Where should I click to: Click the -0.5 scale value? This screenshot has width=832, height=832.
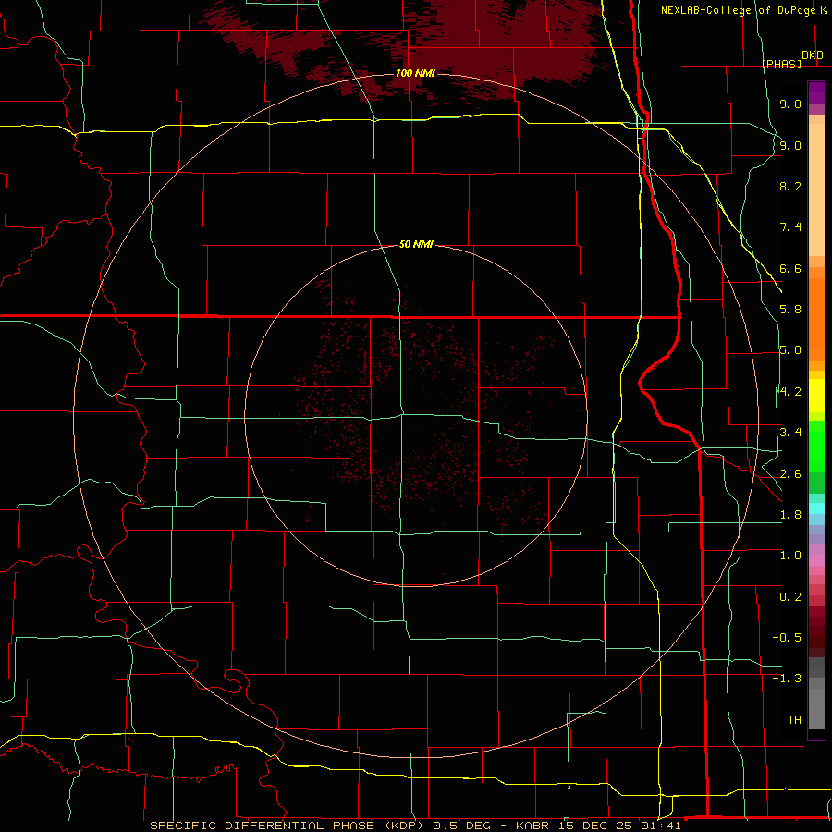pos(787,638)
